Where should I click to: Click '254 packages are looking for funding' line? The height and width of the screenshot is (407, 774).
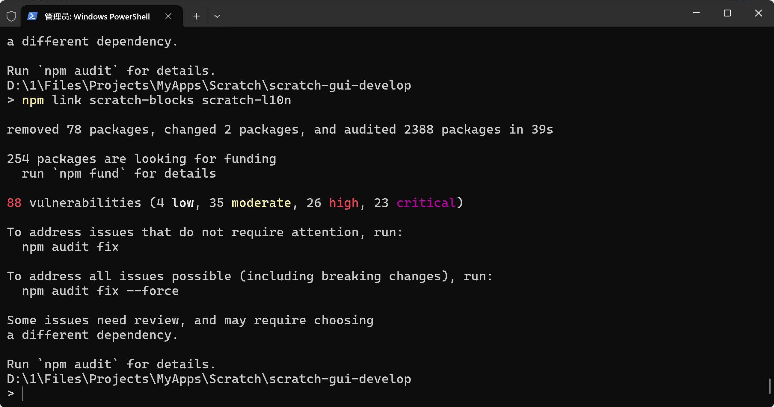[141, 159]
